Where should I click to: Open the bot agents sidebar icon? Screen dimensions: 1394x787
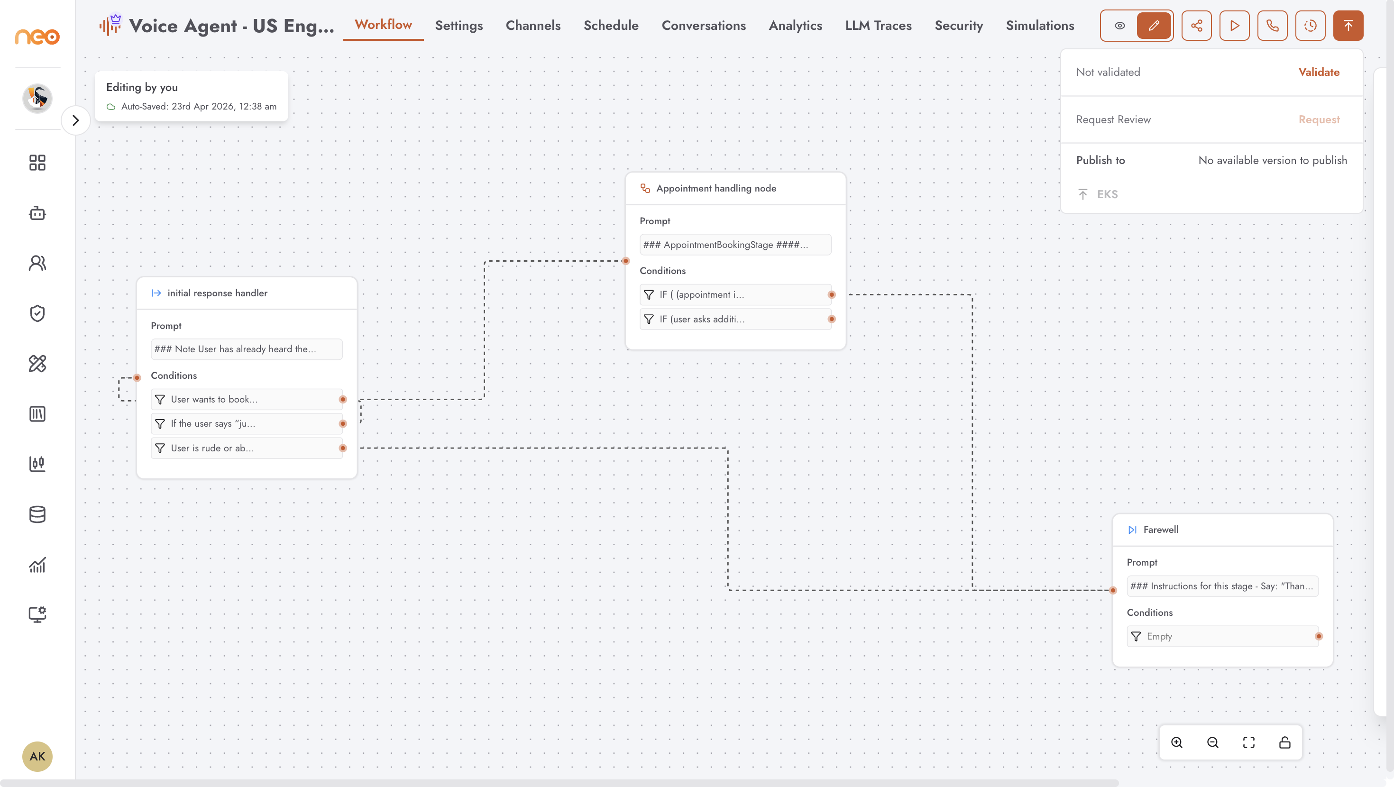click(x=37, y=213)
